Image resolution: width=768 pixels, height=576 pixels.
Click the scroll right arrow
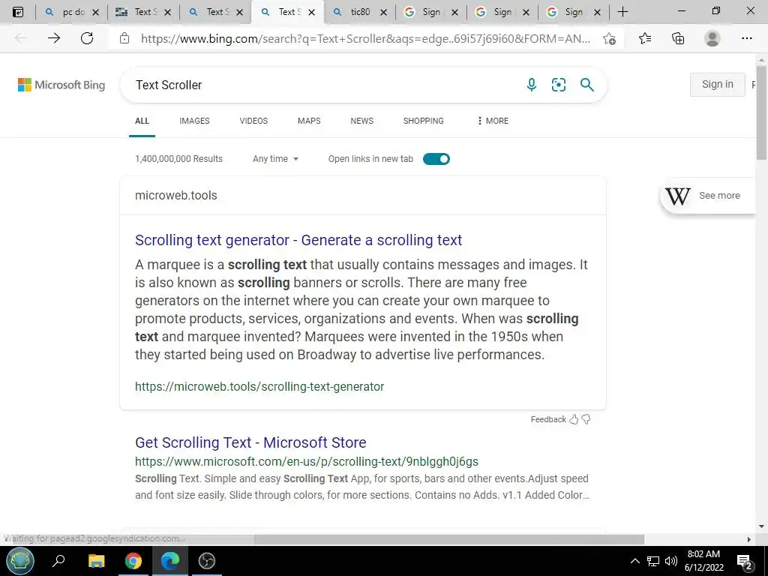(749, 539)
